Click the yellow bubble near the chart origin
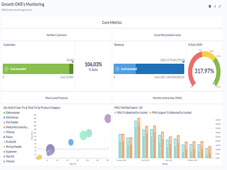 [39, 157]
